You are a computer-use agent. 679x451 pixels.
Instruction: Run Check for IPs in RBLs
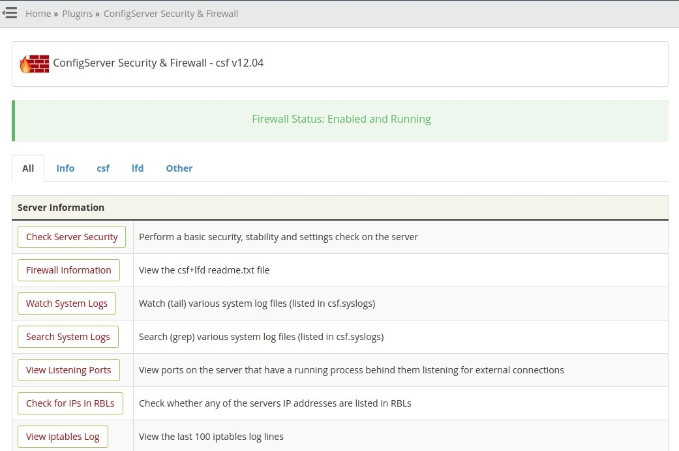(x=70, y=403)
